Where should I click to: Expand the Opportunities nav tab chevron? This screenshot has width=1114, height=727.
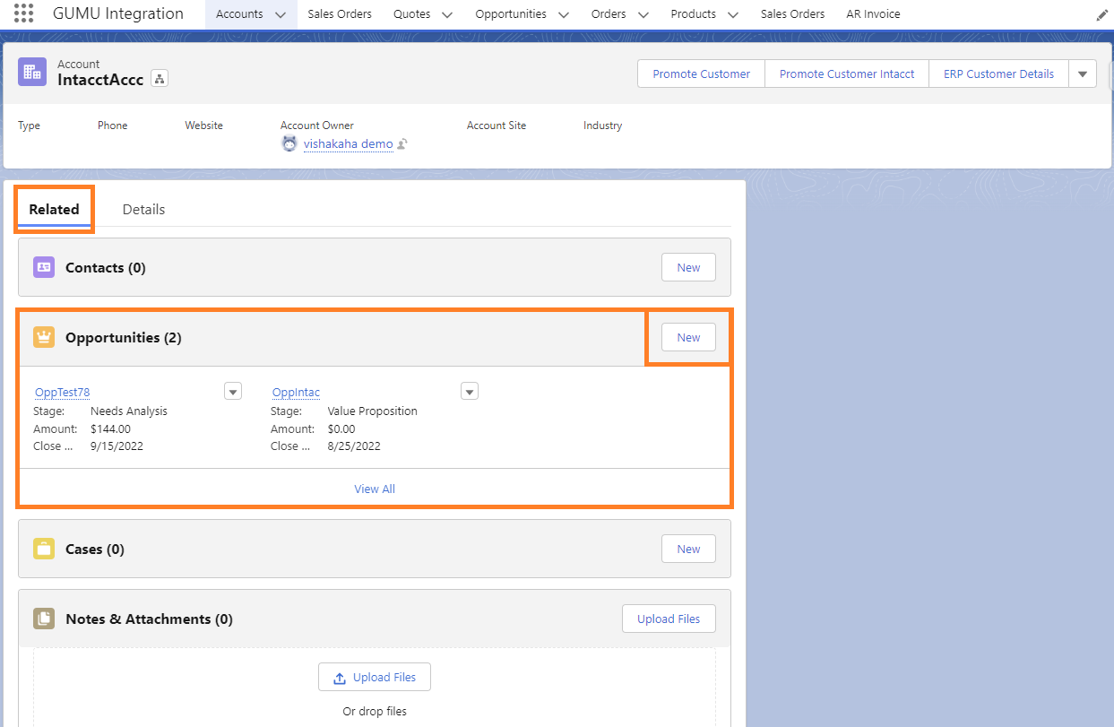(x=563, y=15)
